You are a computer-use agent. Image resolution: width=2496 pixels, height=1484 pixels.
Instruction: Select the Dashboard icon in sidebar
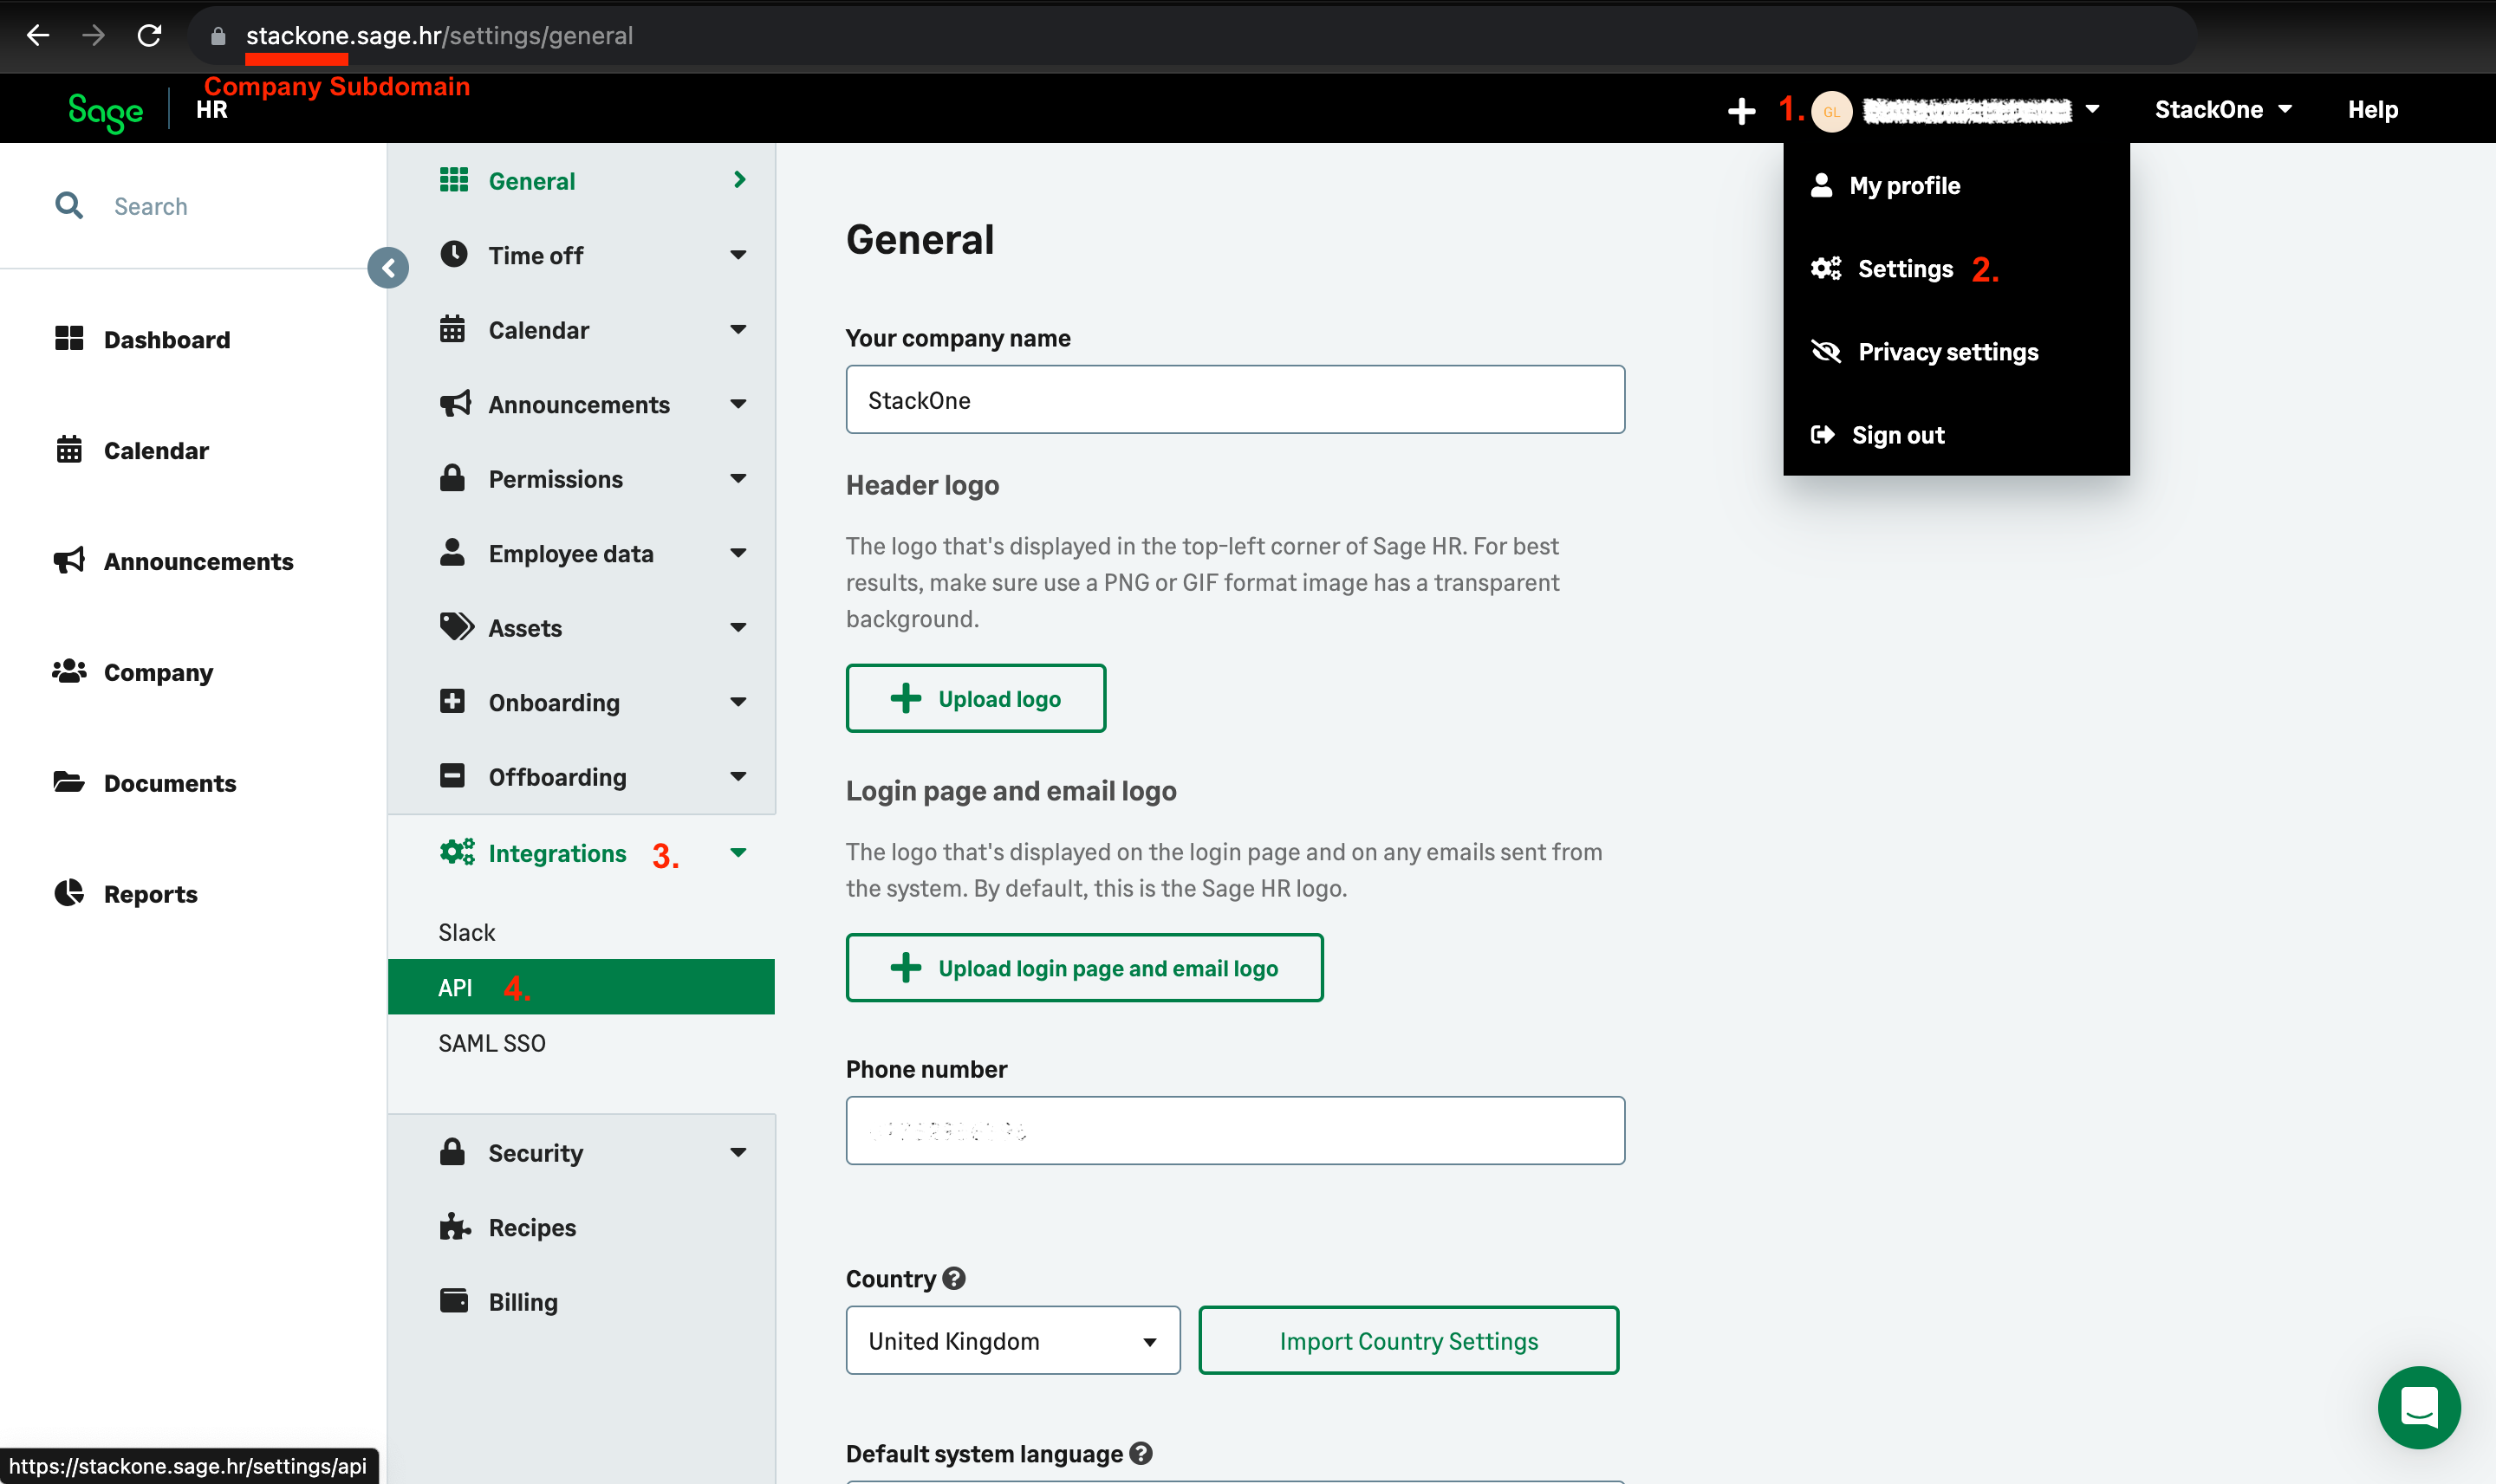coord(69,339)
